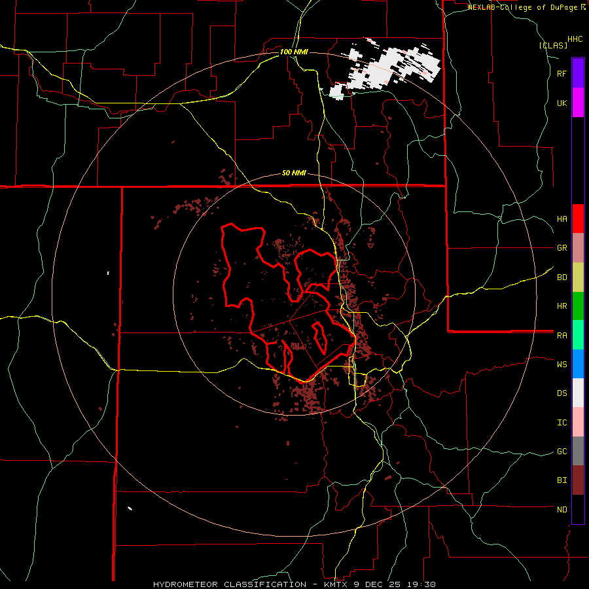The image size is (589, 589).
Task: Click the magenta UK color swatch
Action: click(x=578, y=103)
